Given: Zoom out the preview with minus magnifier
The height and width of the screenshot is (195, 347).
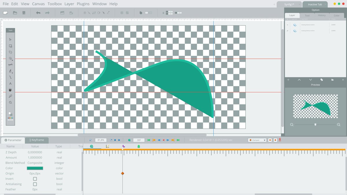Looking at the screenshot, I should click(x=292, y=125).
